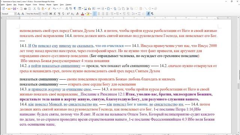Insert a comment
Viewport: 240px width, 135px height.
[136, 9]
